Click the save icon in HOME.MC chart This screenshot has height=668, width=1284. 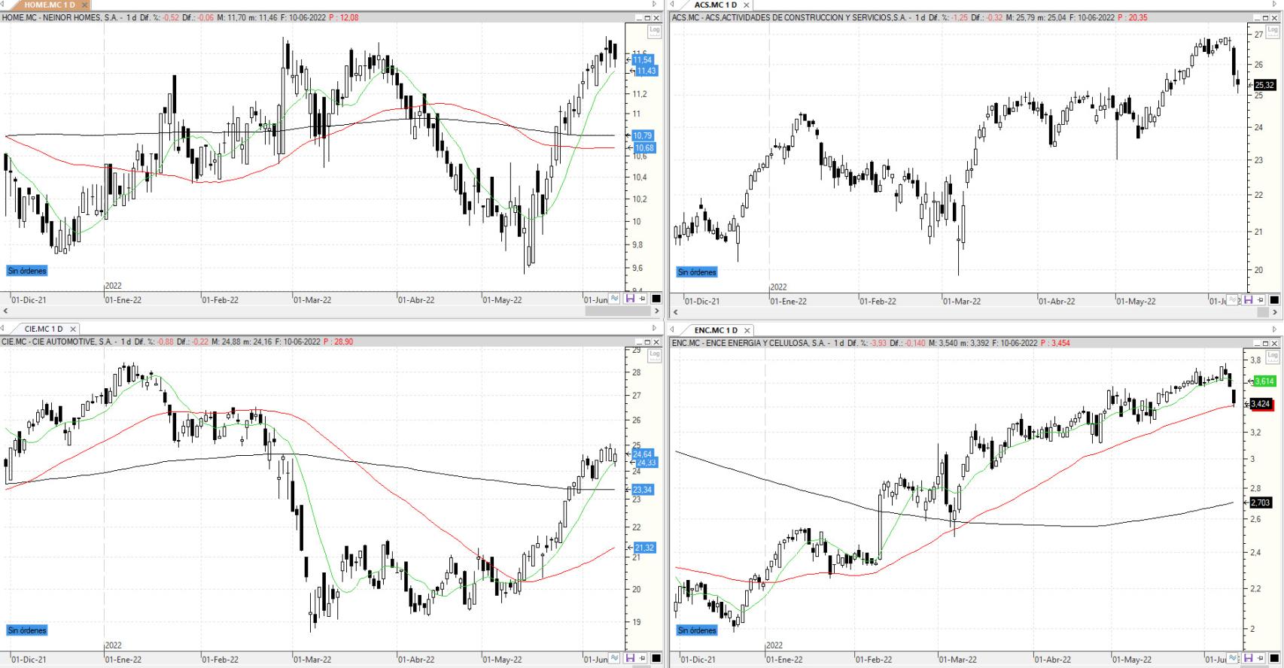coord(629,299)
